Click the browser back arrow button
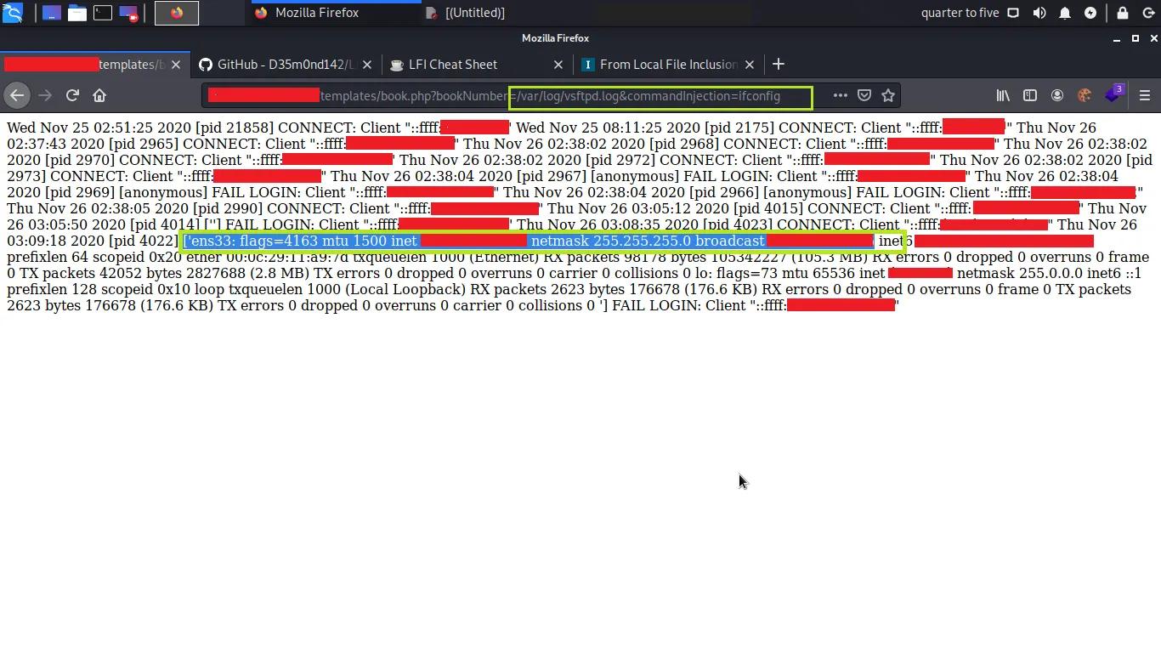 coord(17,96)
